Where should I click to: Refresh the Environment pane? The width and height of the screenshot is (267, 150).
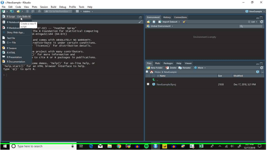pyautogui.click(x=261, y=22)
